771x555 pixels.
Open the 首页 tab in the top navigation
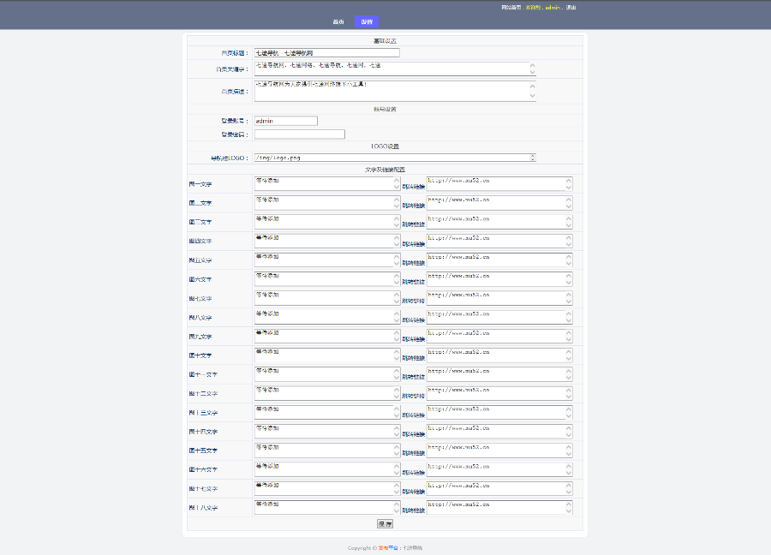point(338,21)
